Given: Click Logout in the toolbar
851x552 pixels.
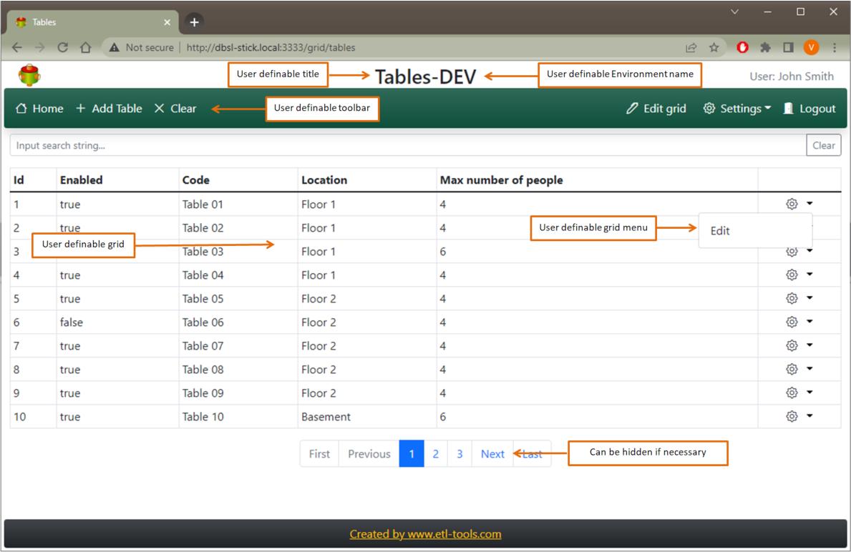Looking at the screenshot, I should (809, 109).
